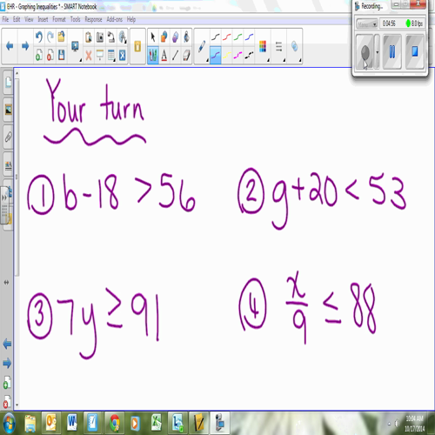The image size is (435, 435).
Task: Choose the Select arrow tool
Action: point(153,37)
